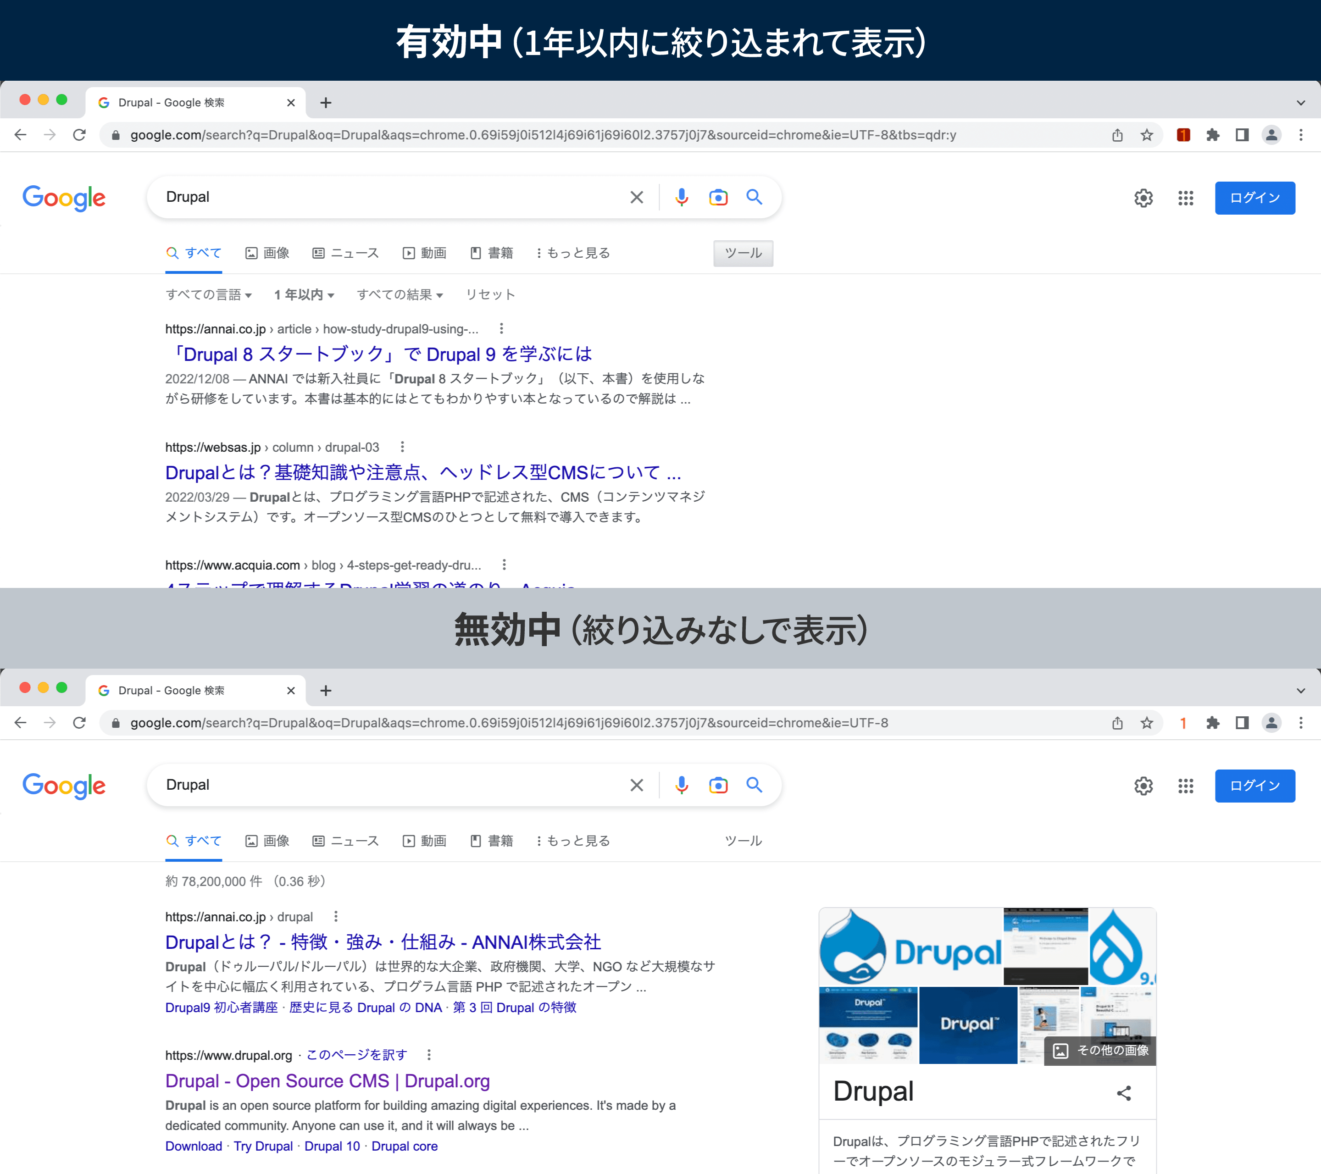The height and width of the screenshot is (1174, 1321).
Task: Click the Try Drupal sitelink
Action: point(263,1146)
